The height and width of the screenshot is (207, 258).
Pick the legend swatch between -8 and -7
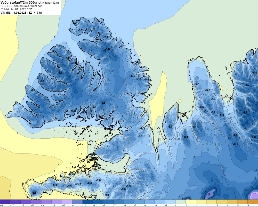(x=108, y=202)
